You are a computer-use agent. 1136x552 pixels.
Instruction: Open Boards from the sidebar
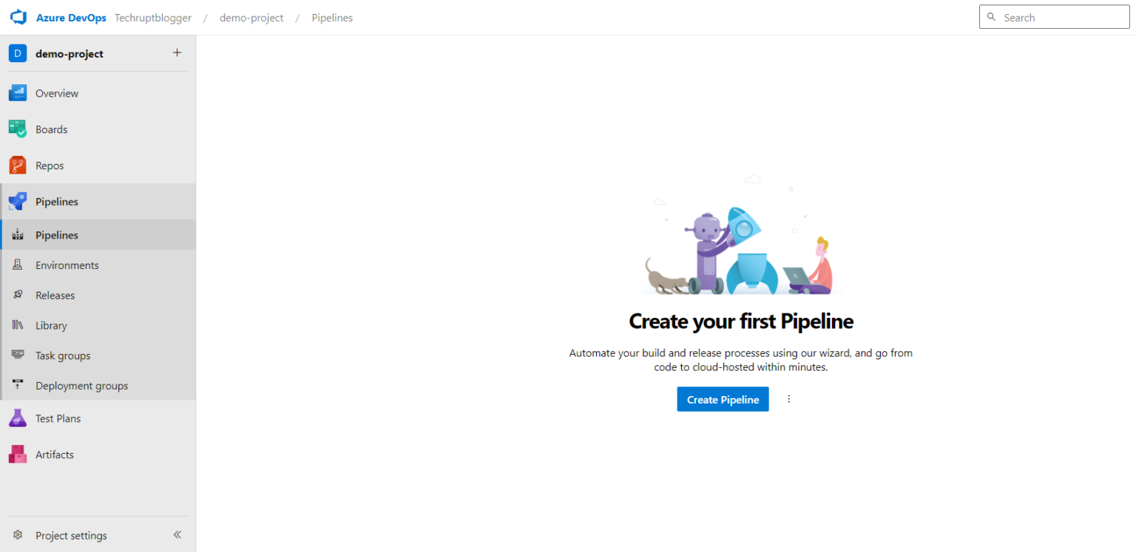point(51,129)
